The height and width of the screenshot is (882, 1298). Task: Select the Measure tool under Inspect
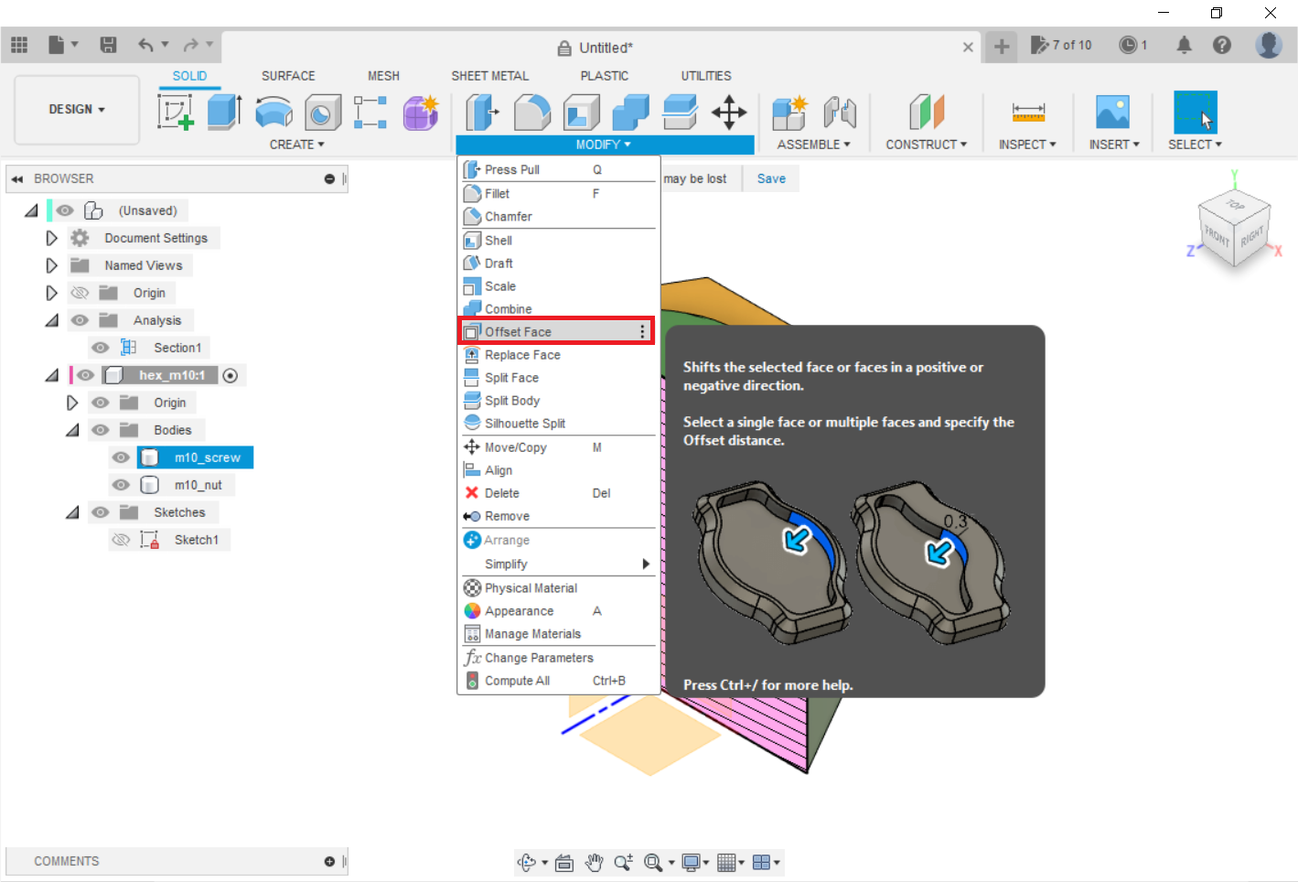tap(1027, 113)
